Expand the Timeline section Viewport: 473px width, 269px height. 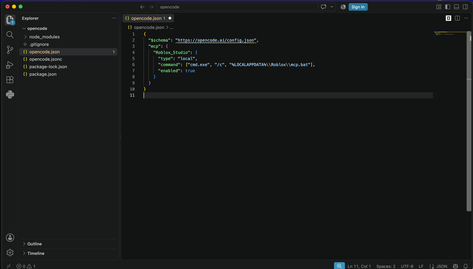pos(36,253)
